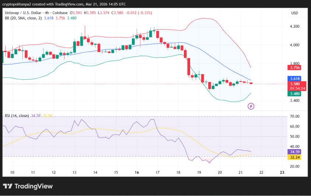Open the USD currency selector

pos(294,13)
